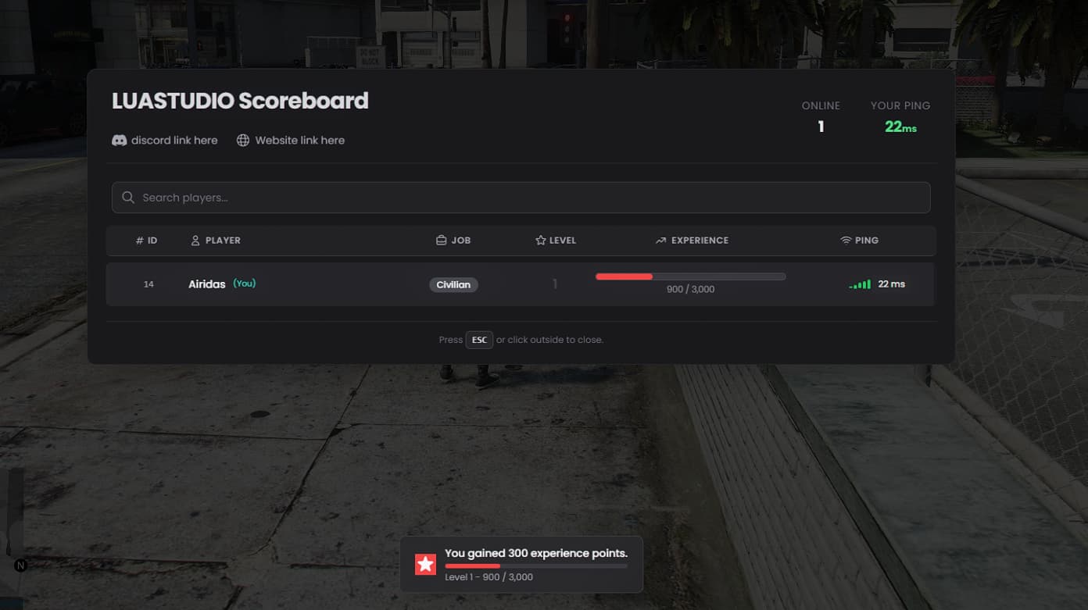Click the green signal bars next to 22 ms
Image resolution: width=1088 pixels, height=610 pixels.
pos(859,284)
